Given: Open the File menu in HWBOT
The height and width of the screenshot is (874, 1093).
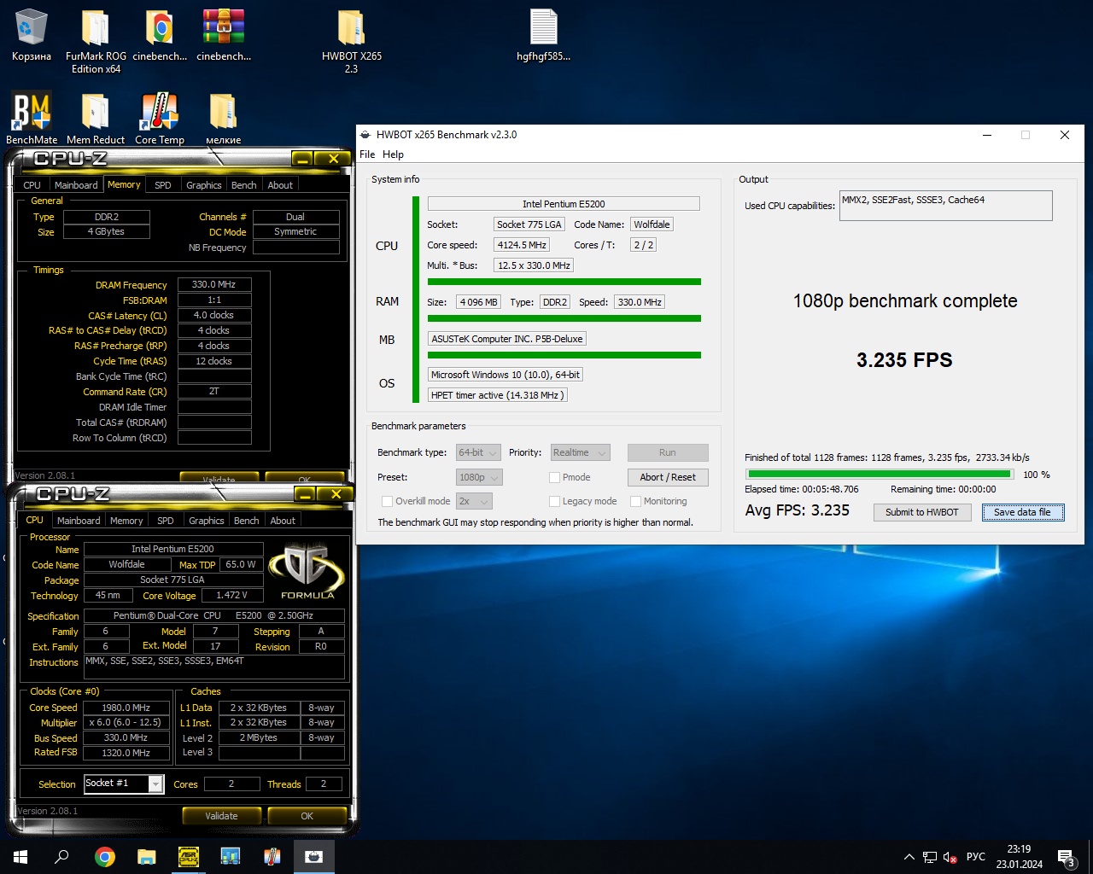Looking at the screenshot, I should tap(367, 154).
